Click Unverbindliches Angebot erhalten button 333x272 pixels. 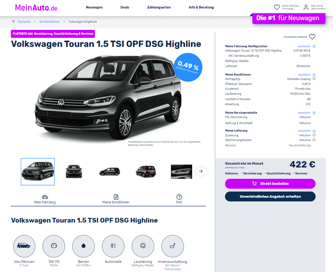(x=270, y=196)
